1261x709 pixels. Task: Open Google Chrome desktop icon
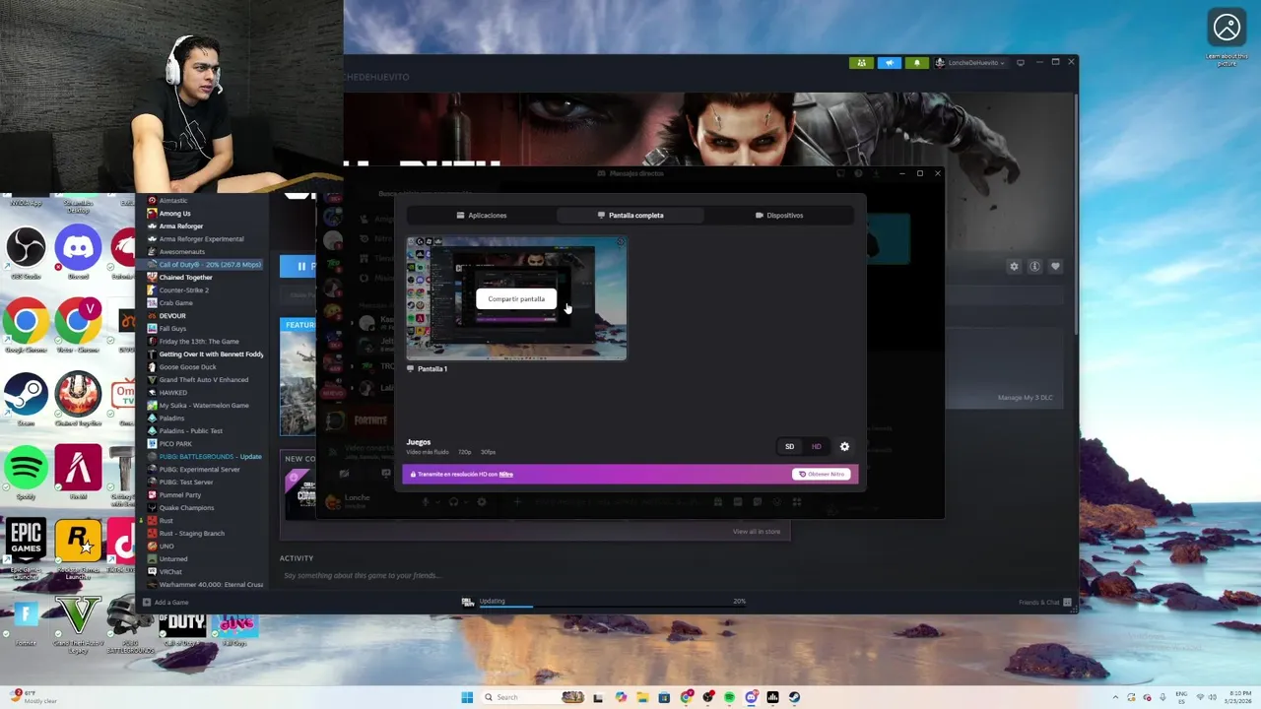(x=26, y=326)
